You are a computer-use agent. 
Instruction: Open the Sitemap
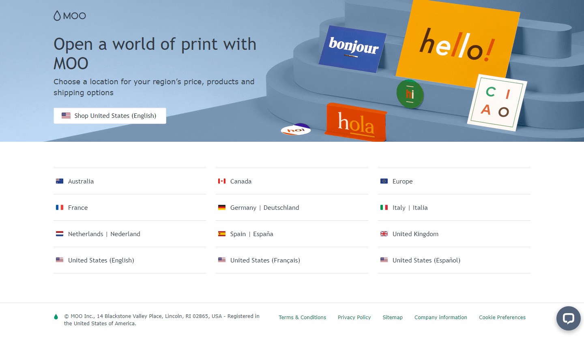(x=392, y=317)
